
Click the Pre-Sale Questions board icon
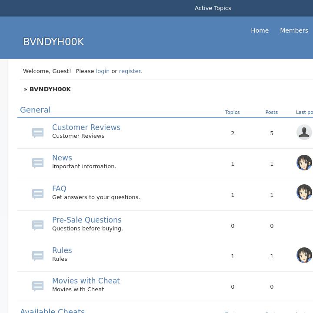point(38,225)
